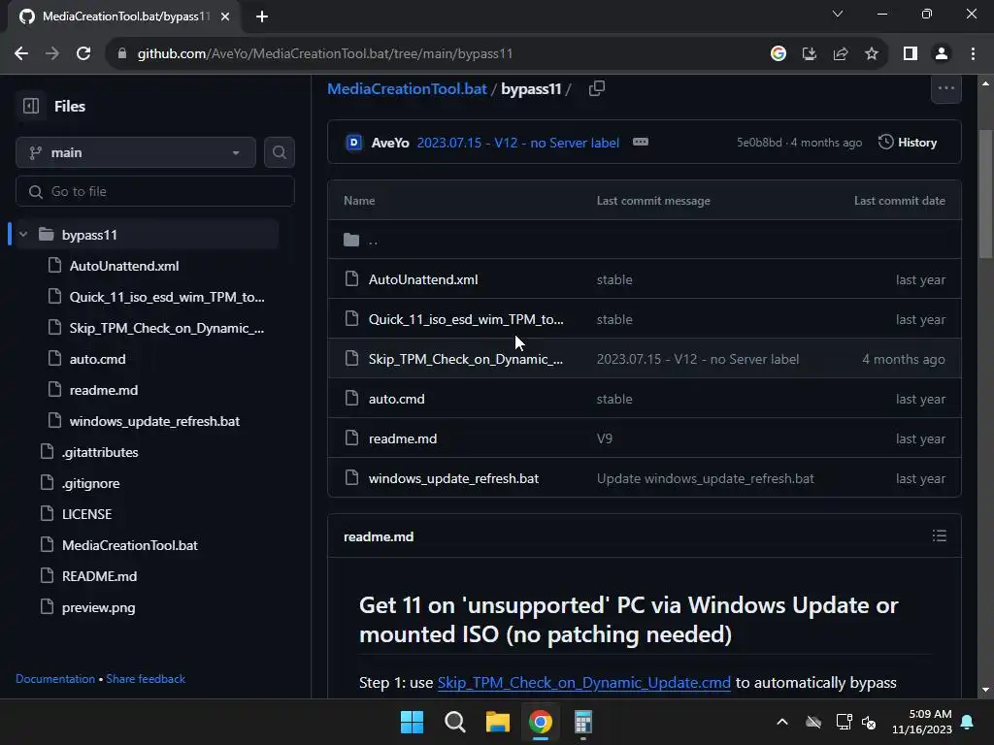Click the page vertical scrollbar thumb
Image resolution: width=994 pixels, height=745 pixels.
tap(985, 193)
